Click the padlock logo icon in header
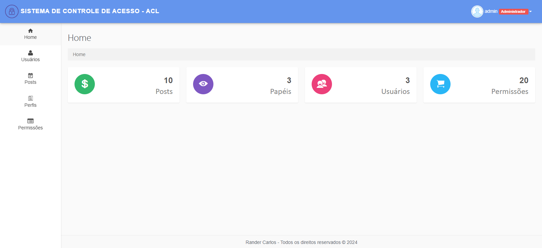The image size is (542, 248). tap(12, 11)
